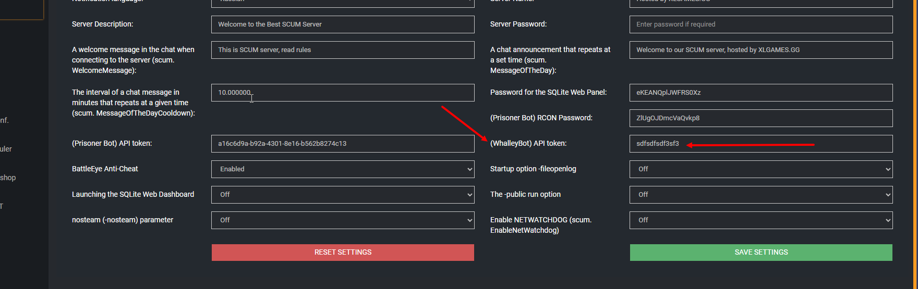Open the nosteam parameter dropdown

click(343, 220)
